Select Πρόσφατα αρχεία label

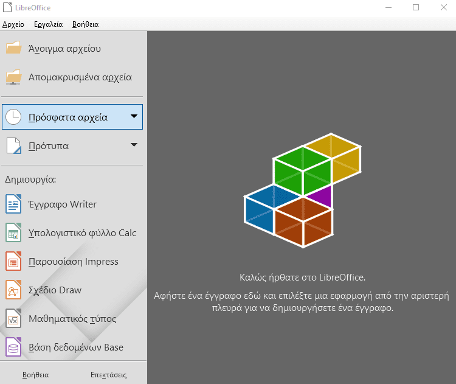pos(68,117)
